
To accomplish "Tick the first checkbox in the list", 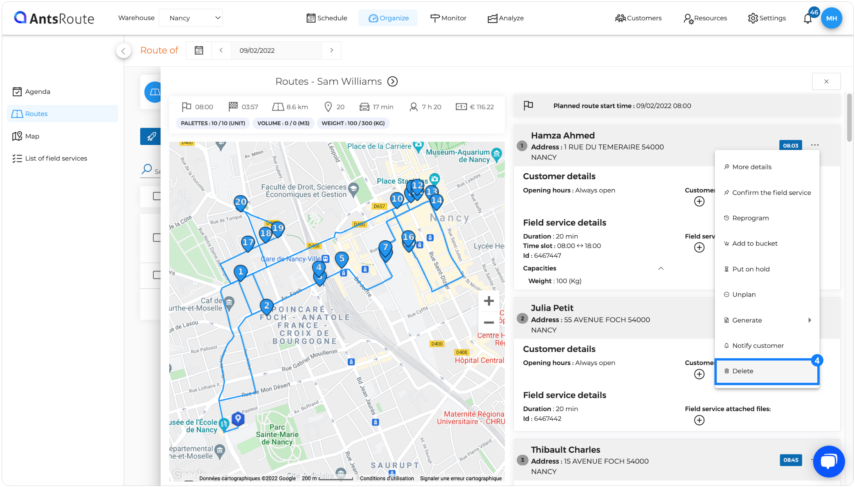I will pyautogui.click(x=157, y=196).
